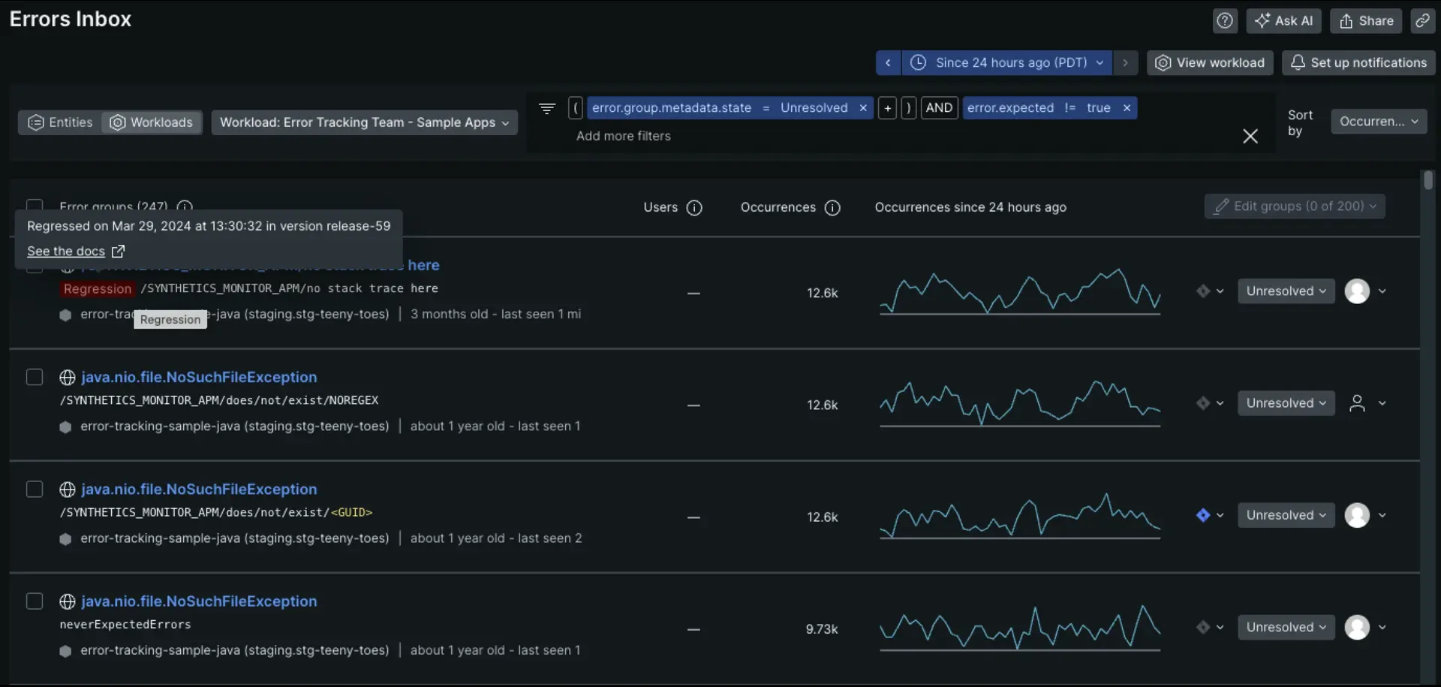The height and width of the screenshot is (687, 1441).
Task: Click the Occurrences column info icon
Action: (x=832, y=208)
